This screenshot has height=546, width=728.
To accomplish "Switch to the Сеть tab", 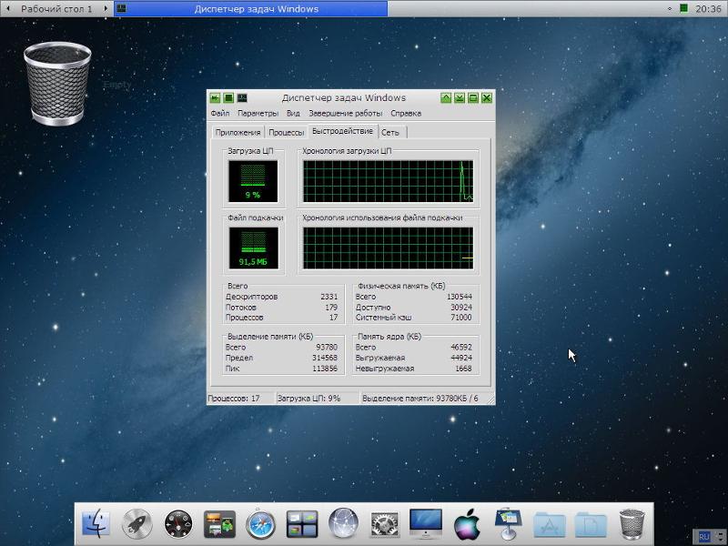I will pos(390,132).
